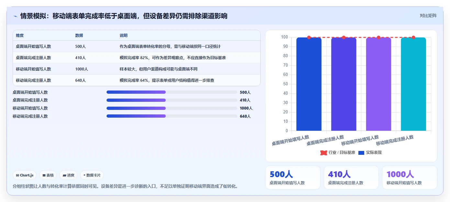Screen dimensions: 450x202
Task: Click the 维度 table column header
Action: [x=20, y=36]
